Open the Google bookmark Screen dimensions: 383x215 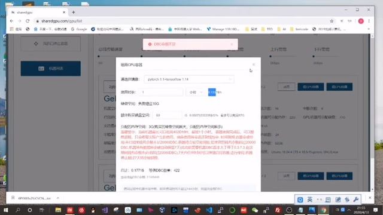(79, 29)
